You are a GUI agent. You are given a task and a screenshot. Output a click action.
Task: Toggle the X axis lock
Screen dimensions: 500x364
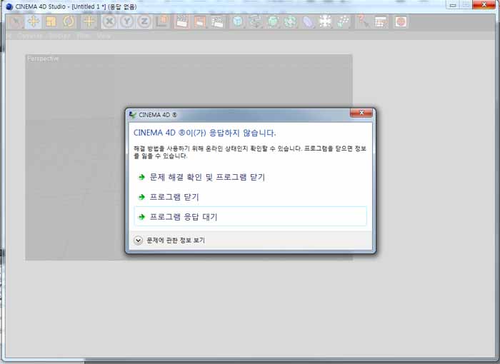(109, 21)
